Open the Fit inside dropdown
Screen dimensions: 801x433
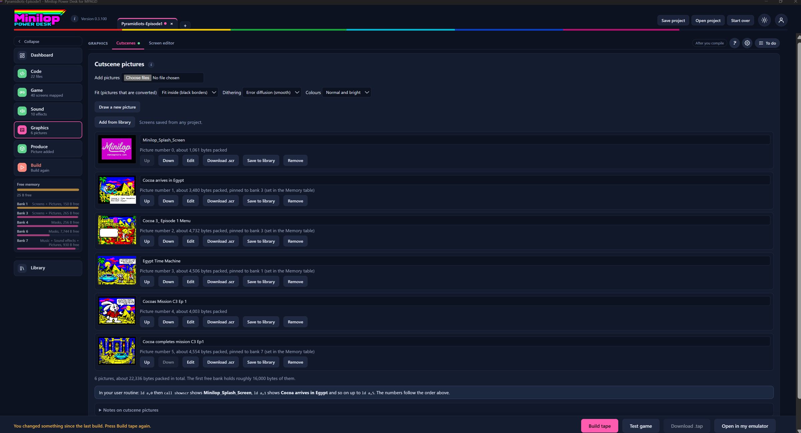click(x=188, y=92)
